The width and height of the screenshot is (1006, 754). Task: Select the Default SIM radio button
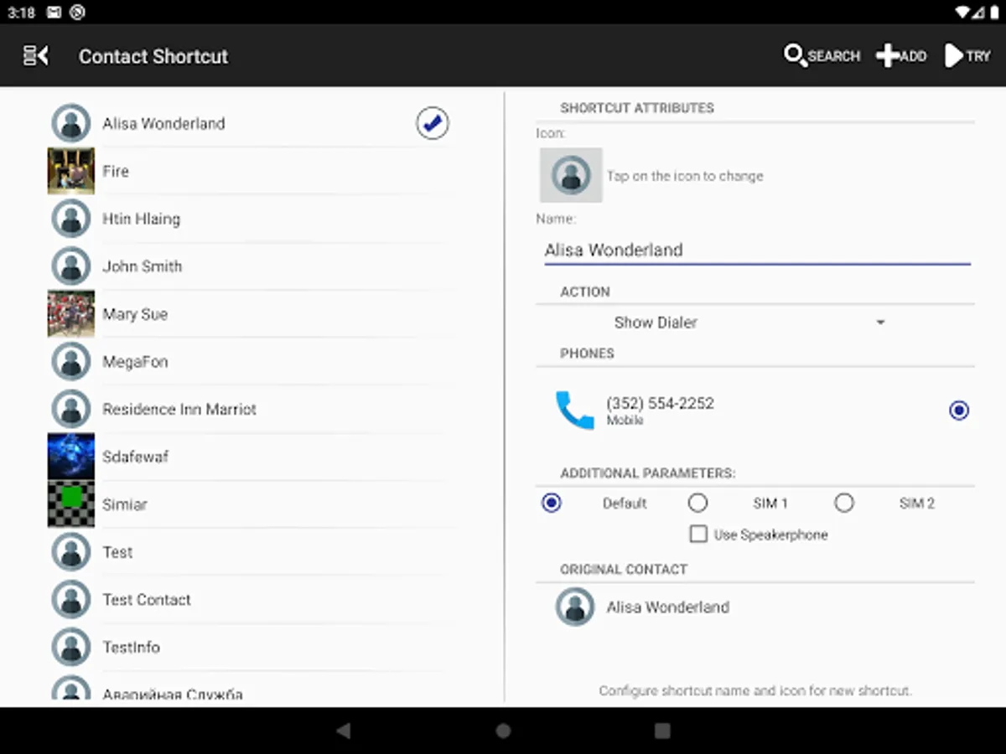click(552, 503)
